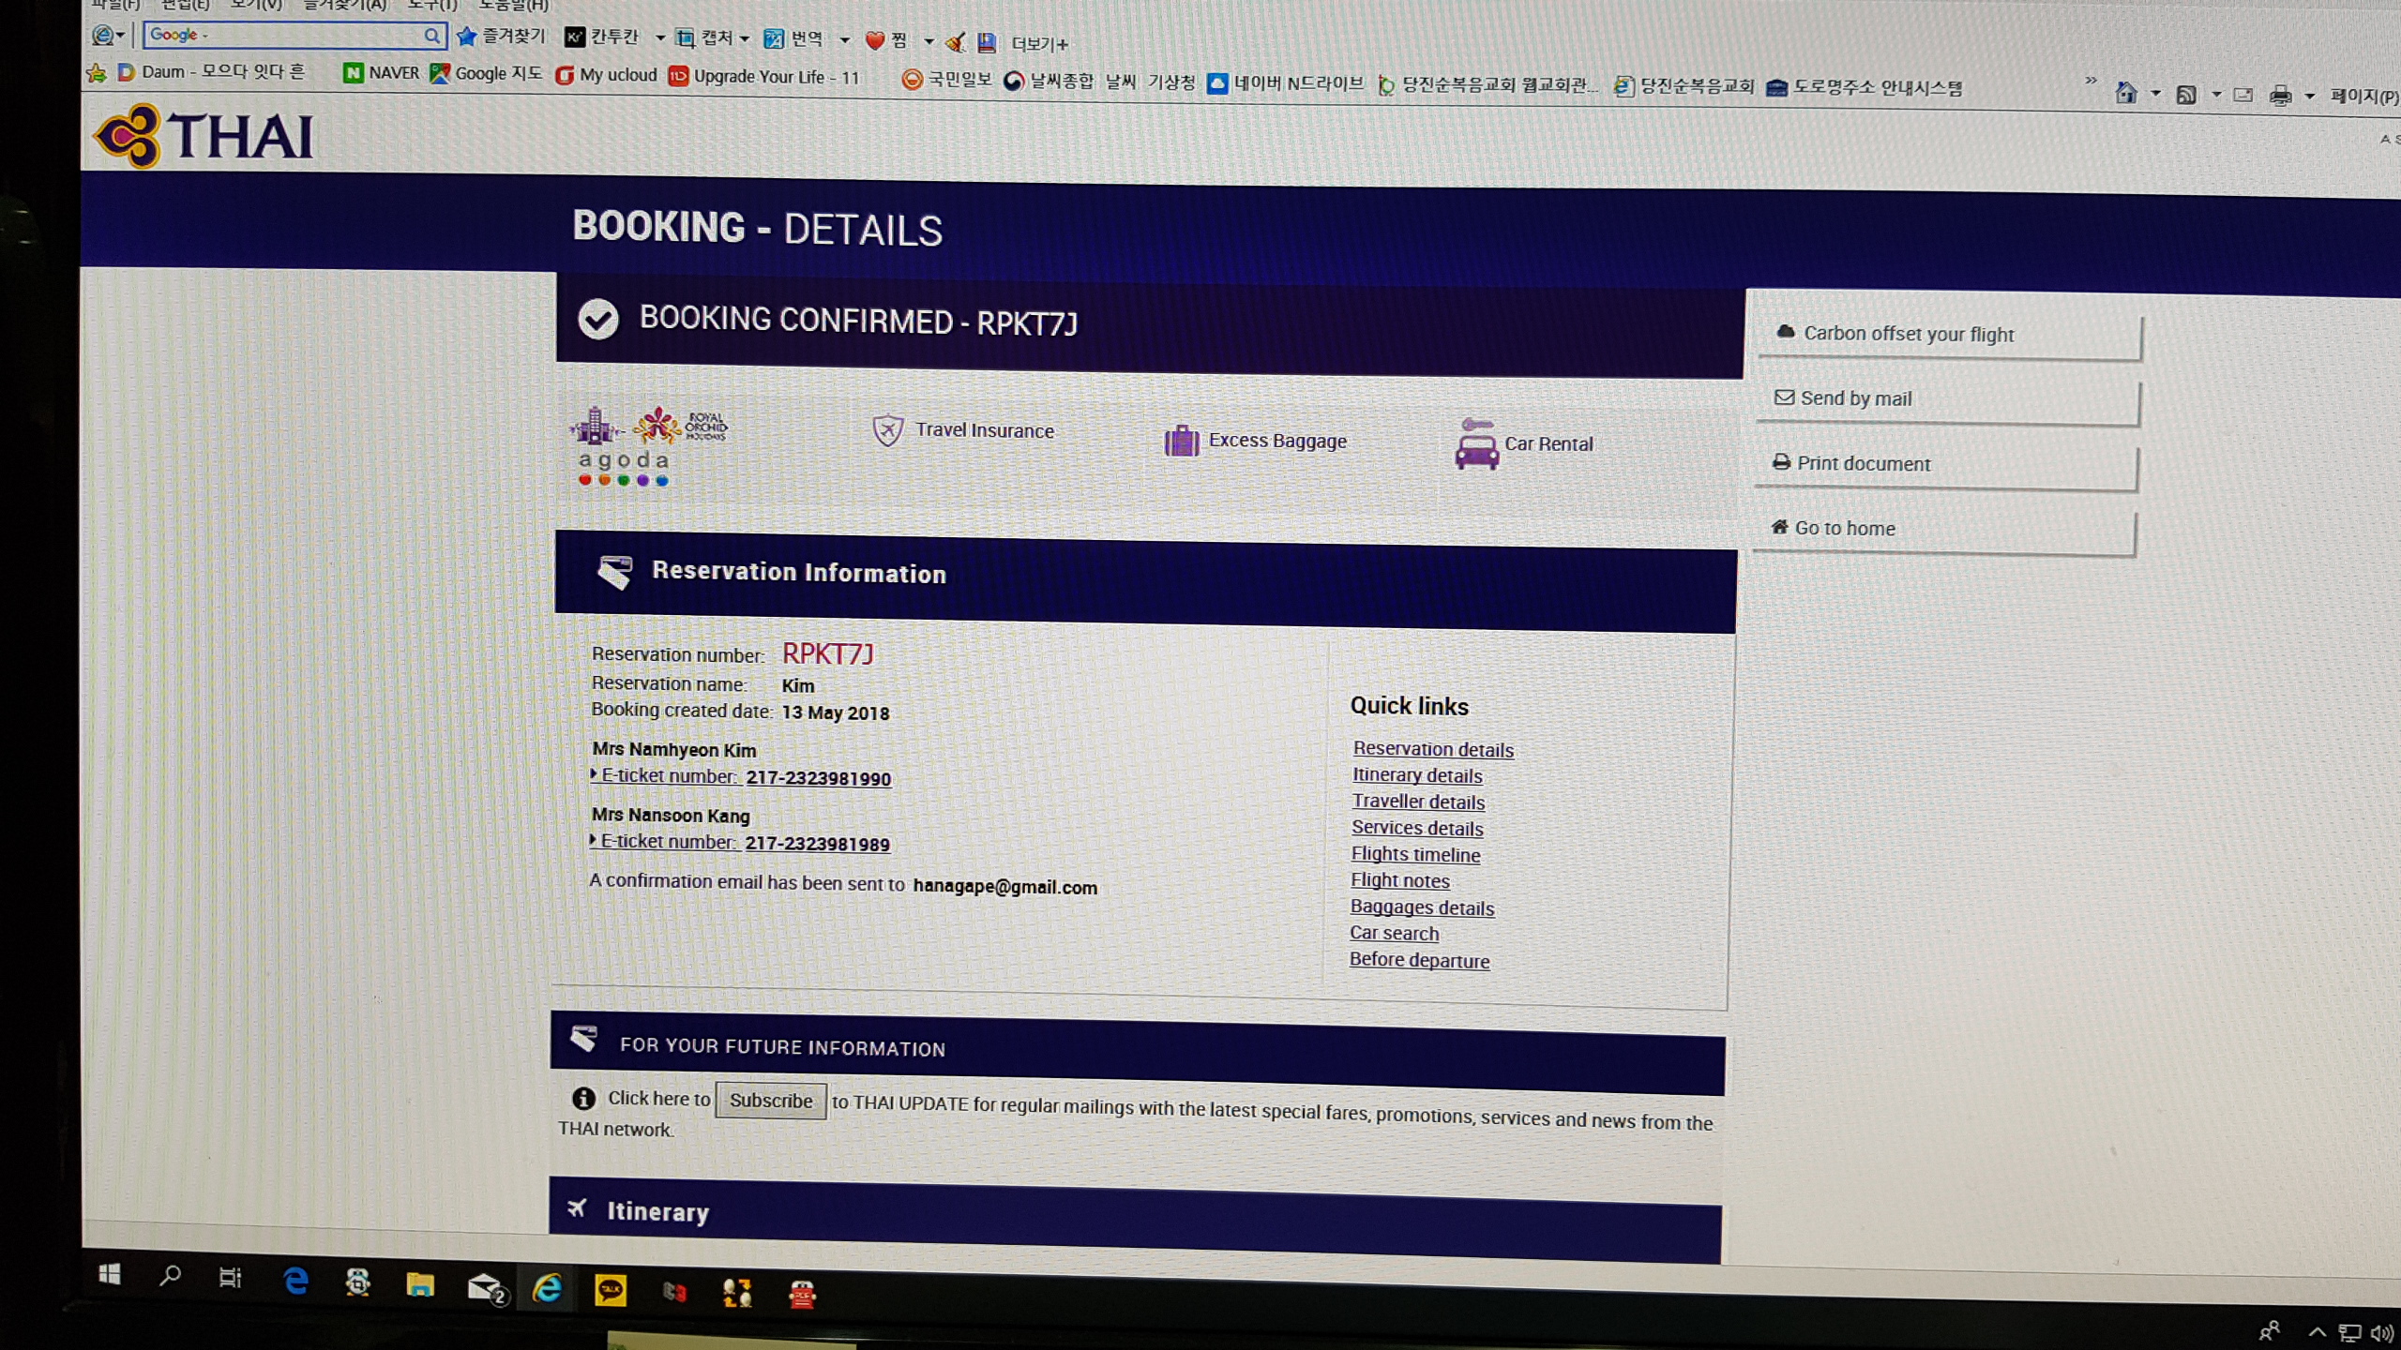Image resolution: width=2401 pixels, height=1350 pixels.
Task: Open the 즐겨찾기(A) menu
Action: point(344,6)
